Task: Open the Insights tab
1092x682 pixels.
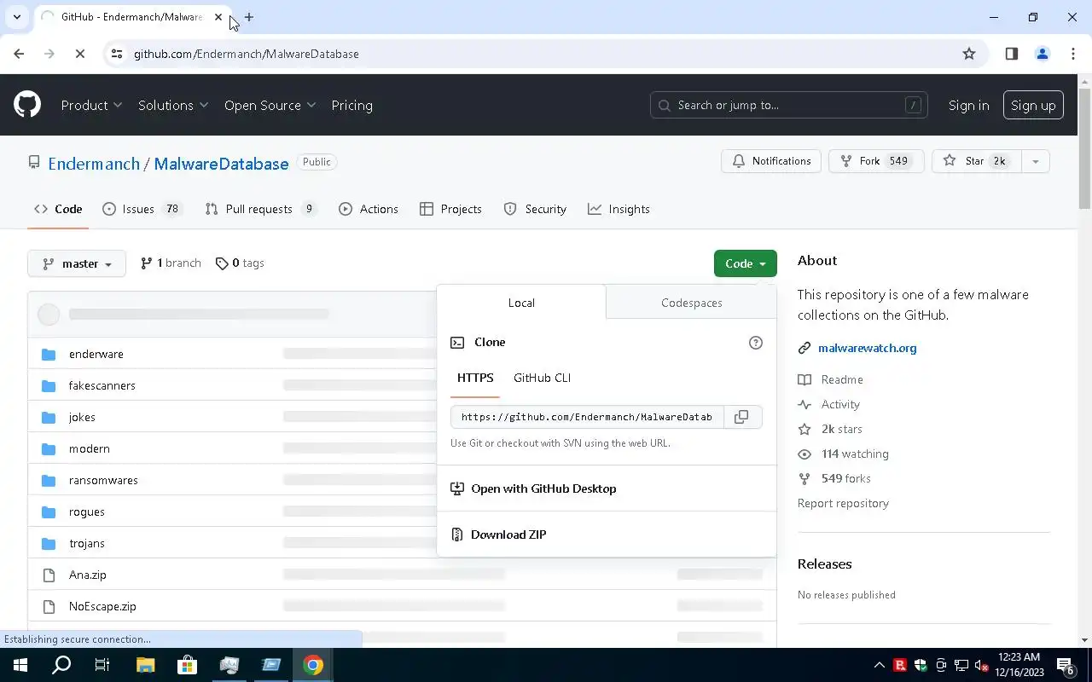Action: click(619, 209)
